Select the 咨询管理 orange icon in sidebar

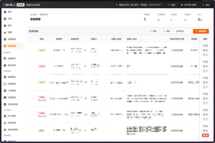(x=5, y=46)
